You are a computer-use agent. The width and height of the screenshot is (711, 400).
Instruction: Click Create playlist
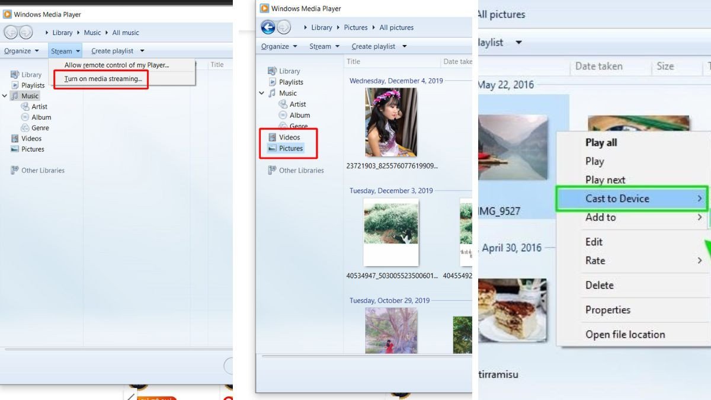point(373,46)
